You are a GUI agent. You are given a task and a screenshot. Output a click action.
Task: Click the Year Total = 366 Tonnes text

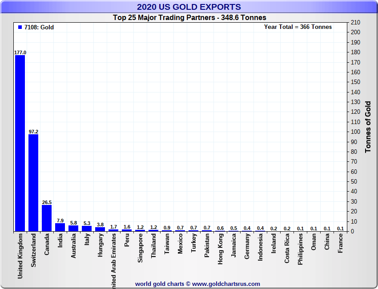click(298, 27)
